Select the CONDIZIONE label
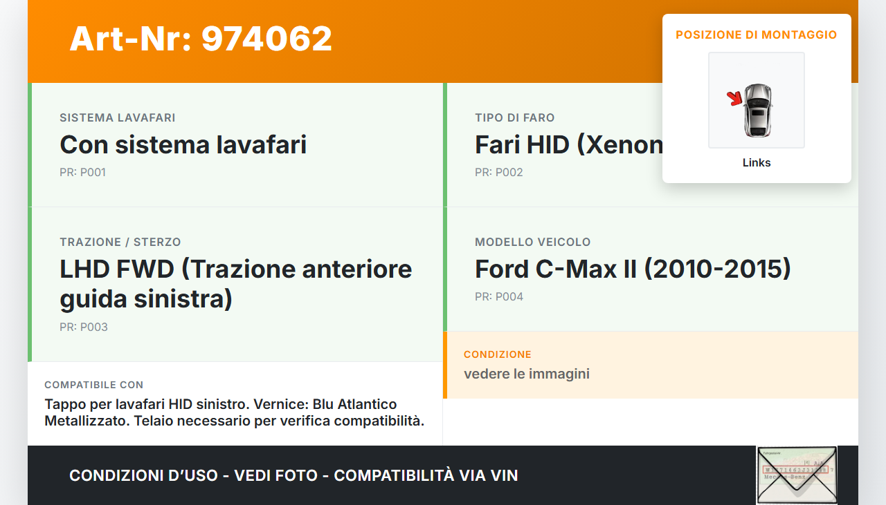 (498, 354)
